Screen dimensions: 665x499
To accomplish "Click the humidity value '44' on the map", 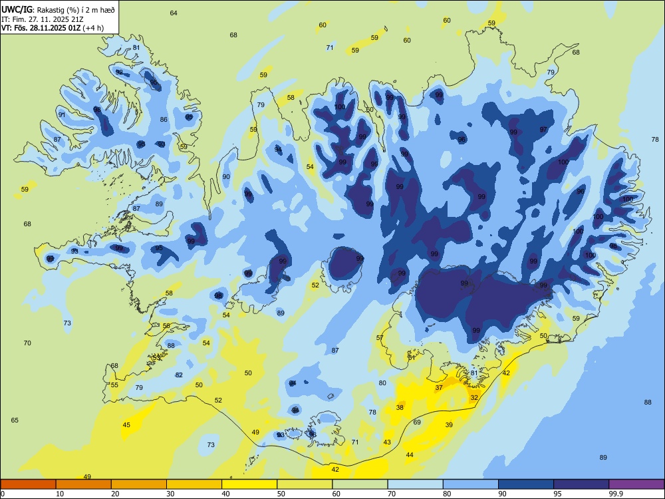I will pos(409,454).
